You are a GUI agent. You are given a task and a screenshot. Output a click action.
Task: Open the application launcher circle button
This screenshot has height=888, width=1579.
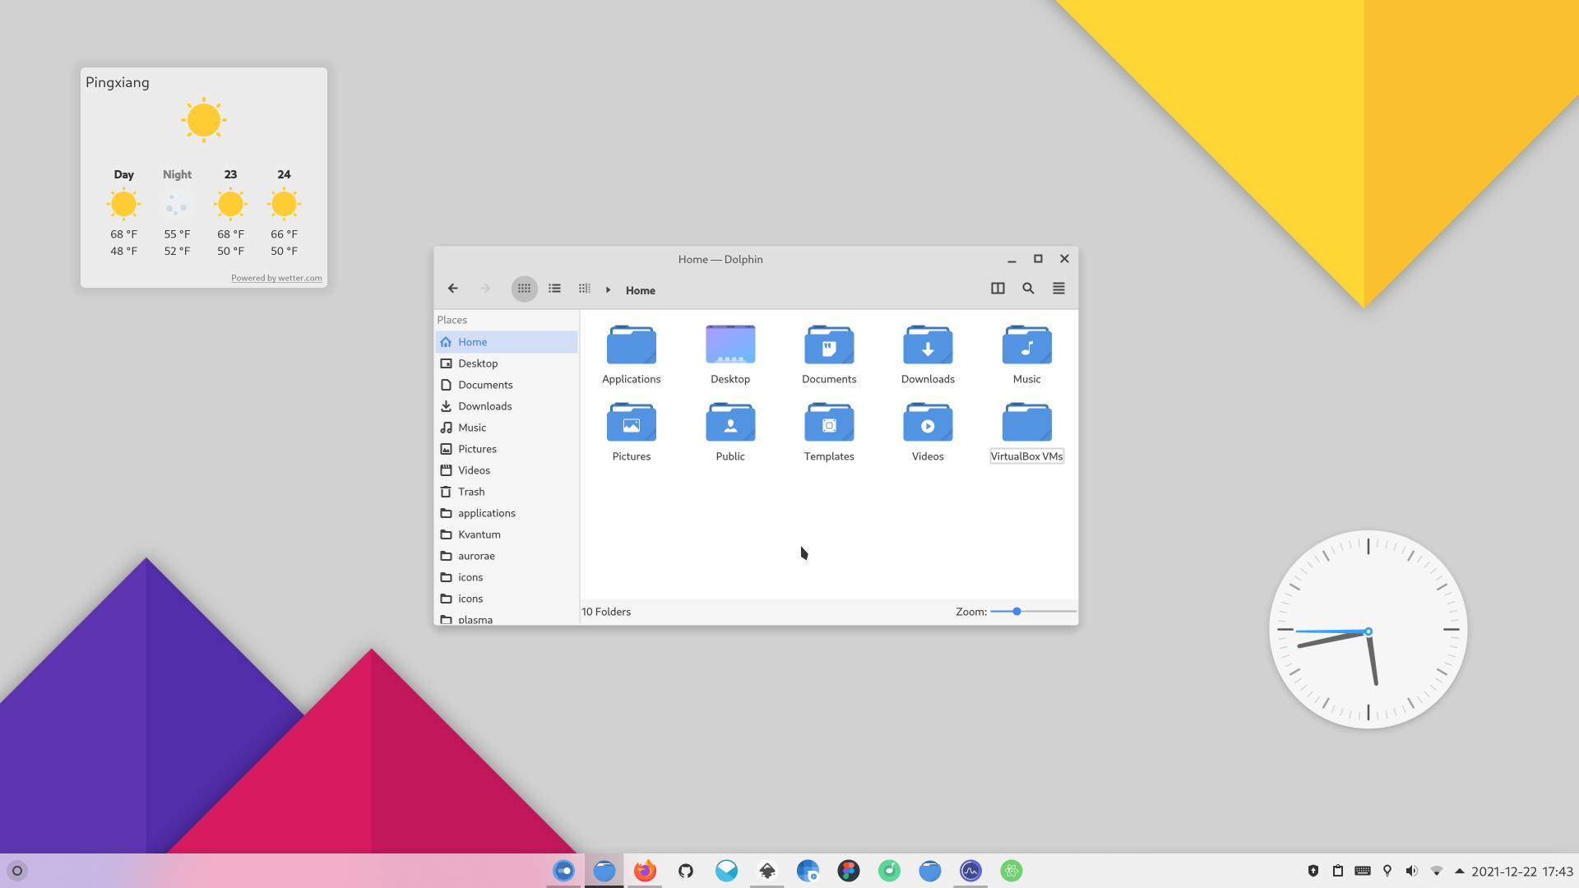click(x=17, y=871)
